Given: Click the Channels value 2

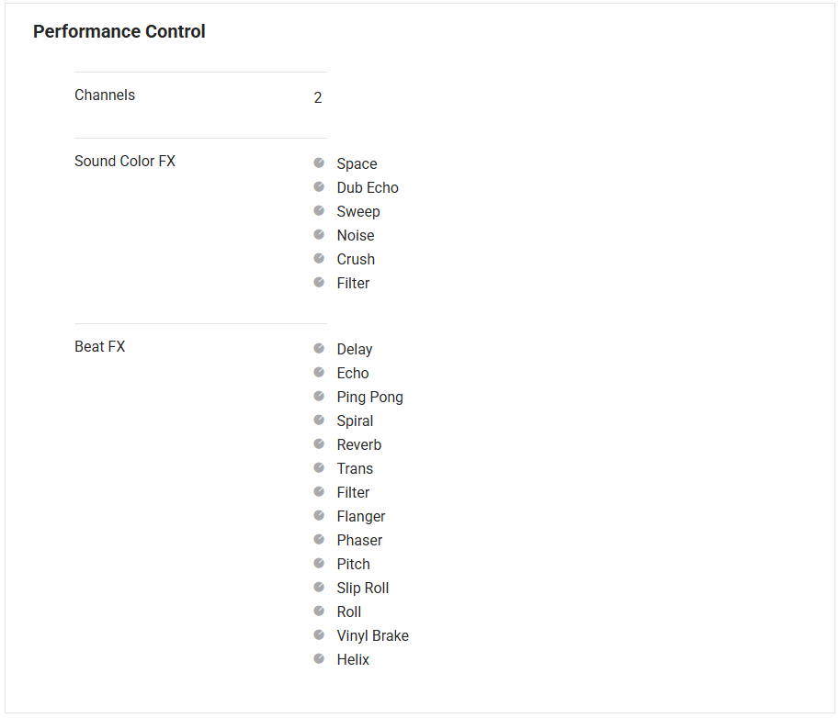Looking at the screenshot, I should [318, 97].
